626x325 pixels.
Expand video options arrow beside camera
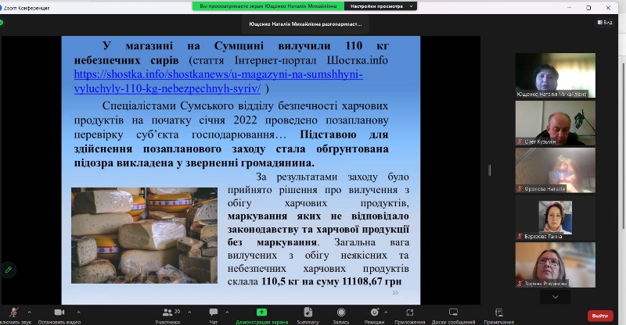[x=79, y=312]
